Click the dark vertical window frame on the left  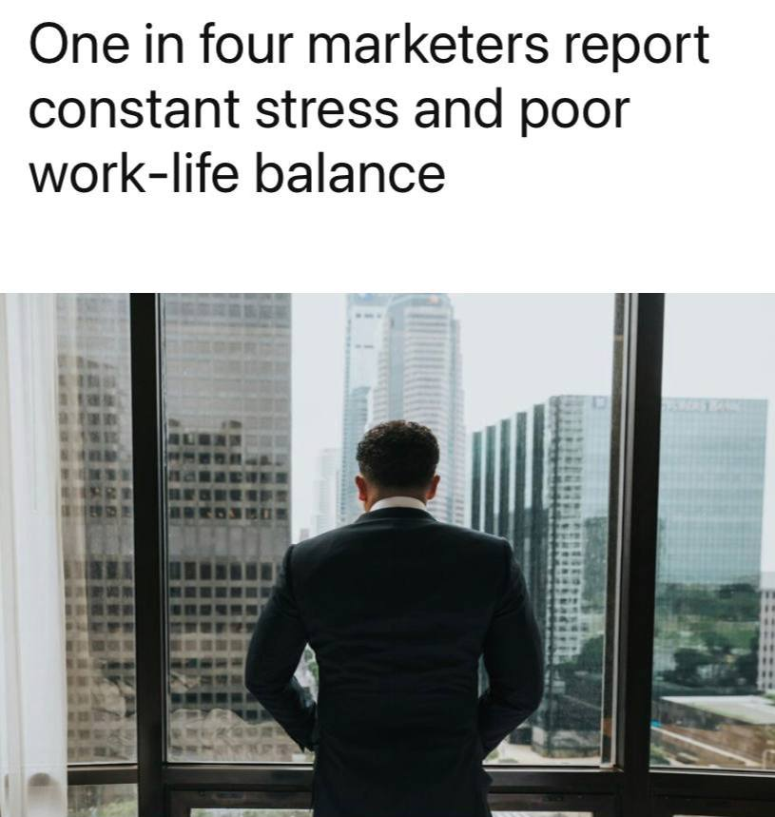pos(146,554)
